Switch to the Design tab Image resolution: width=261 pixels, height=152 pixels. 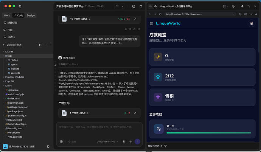pyautogui.click(x=31, y=16)
